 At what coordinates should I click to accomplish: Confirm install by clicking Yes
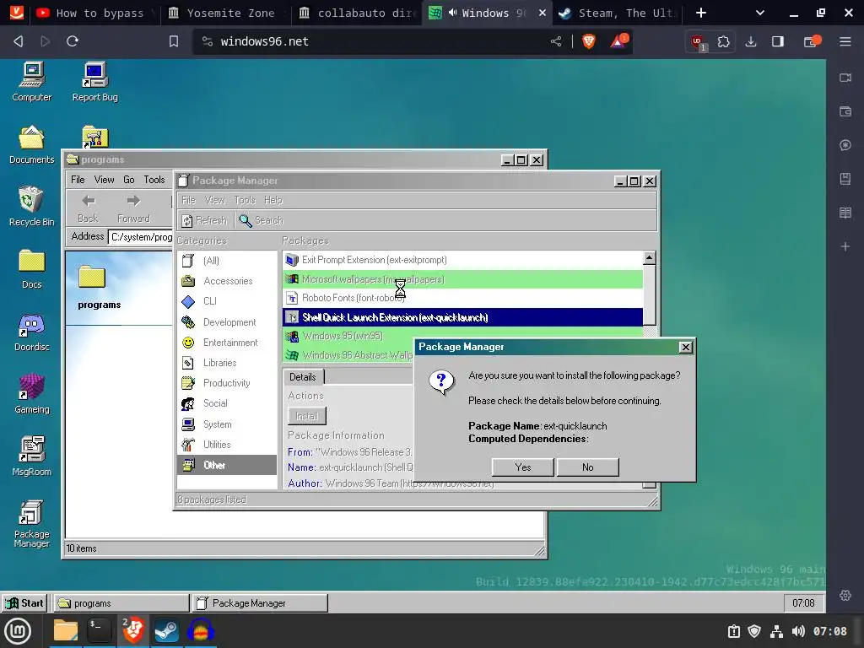coord(522,467)
